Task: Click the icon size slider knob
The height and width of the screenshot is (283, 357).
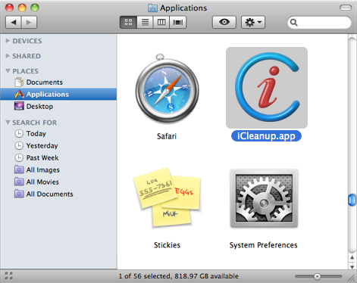Action: coord(317,276)
